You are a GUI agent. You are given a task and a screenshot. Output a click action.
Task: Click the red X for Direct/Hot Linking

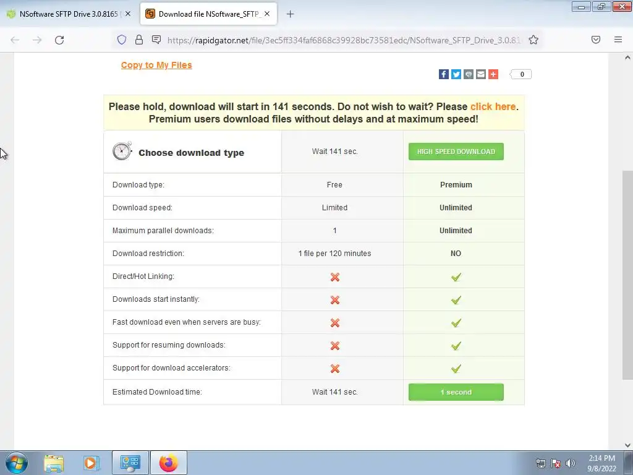[x=334, y=277]
